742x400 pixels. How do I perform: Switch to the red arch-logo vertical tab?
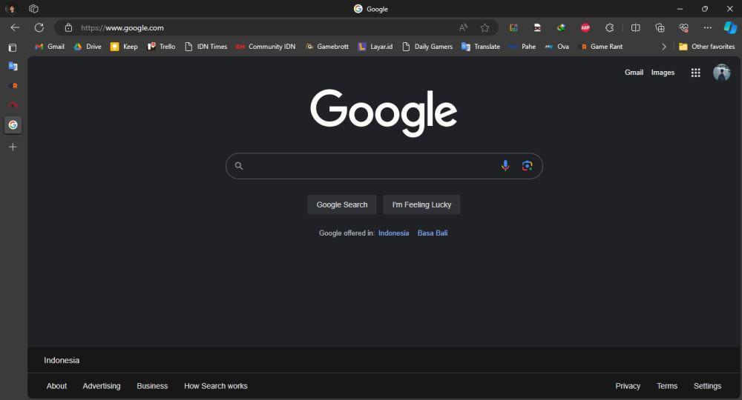click(13, 105)
